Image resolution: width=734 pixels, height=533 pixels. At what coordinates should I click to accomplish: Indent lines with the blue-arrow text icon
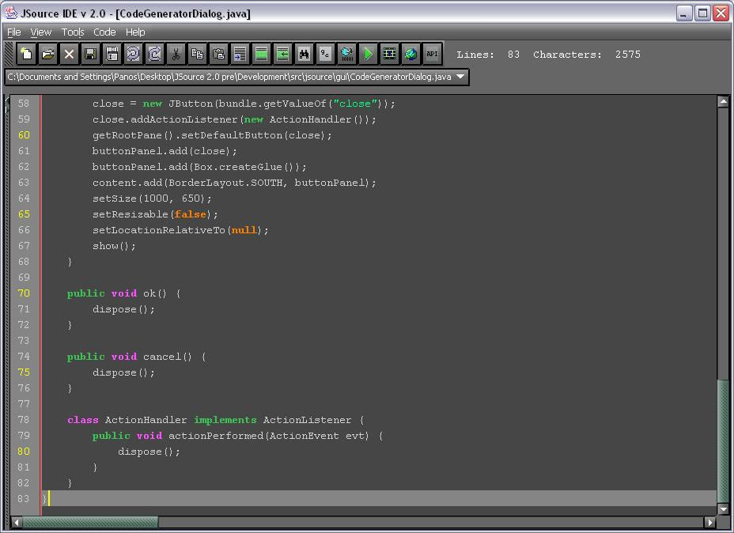[240, 55]
